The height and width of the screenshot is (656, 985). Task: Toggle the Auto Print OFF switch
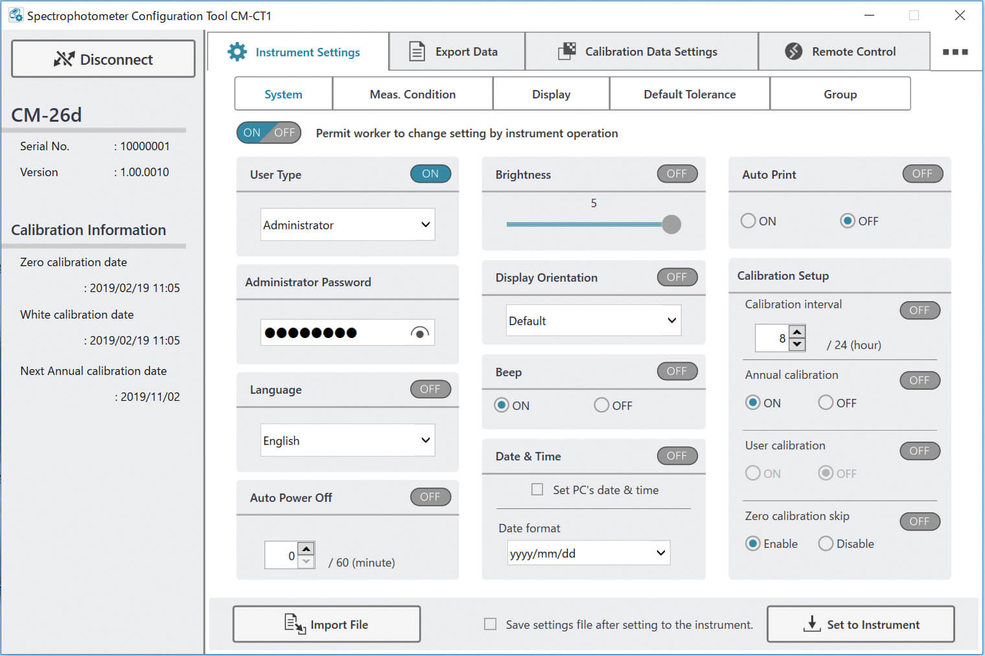tap(923, 174)
